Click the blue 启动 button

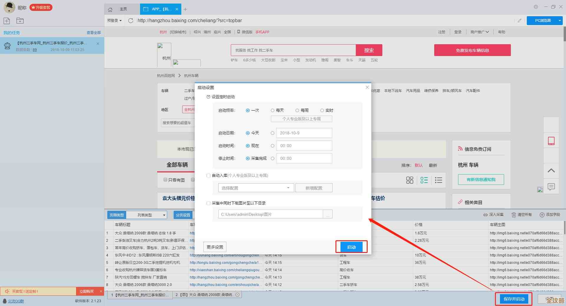pyautogui.click(x=351, y=247)
